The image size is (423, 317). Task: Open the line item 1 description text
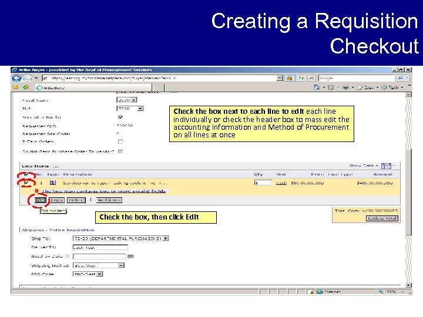pos(115,183)
